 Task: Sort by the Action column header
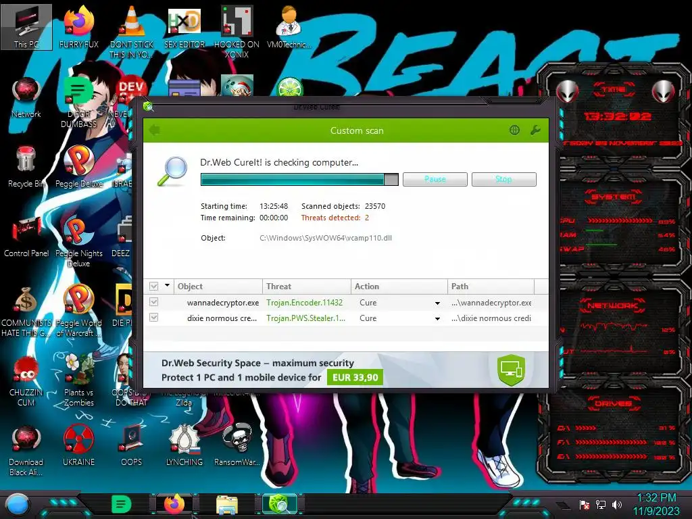[x=399, y=287]
